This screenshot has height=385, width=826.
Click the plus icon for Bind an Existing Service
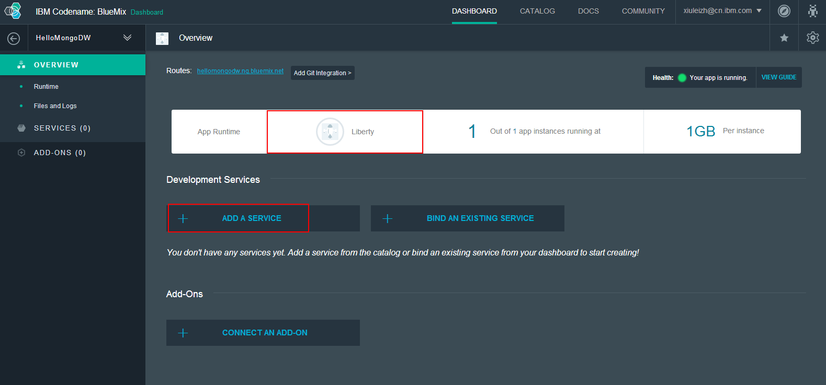tap(388, 218)
